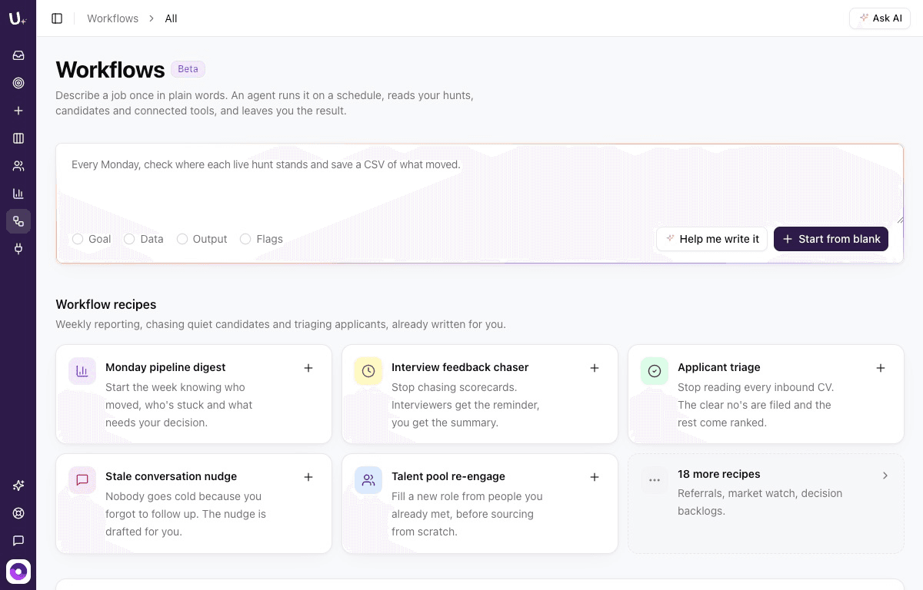Open the chat bubble icon in the sidebar

(18, 541)
